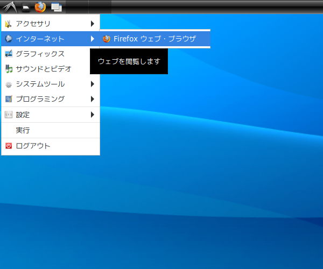The height and width of the screenshot is (269, 323).
Task: Expand the インターネット submenu arrow
Action: pyautogui.click(x=93, y=39)
